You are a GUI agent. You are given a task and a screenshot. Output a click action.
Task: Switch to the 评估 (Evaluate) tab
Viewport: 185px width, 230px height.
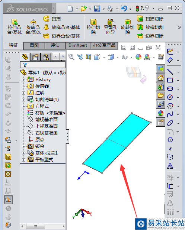click(55, 45)
